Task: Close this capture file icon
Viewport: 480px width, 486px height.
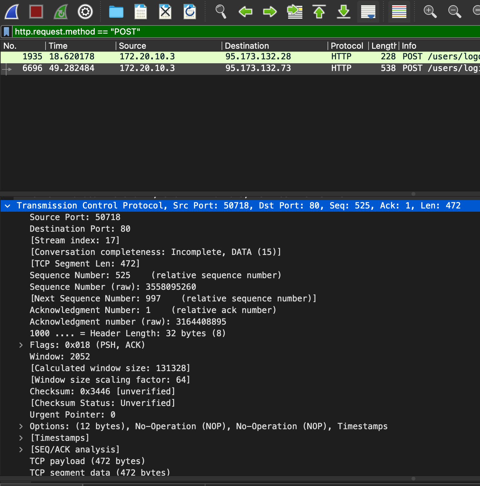Action: (165, 12)
